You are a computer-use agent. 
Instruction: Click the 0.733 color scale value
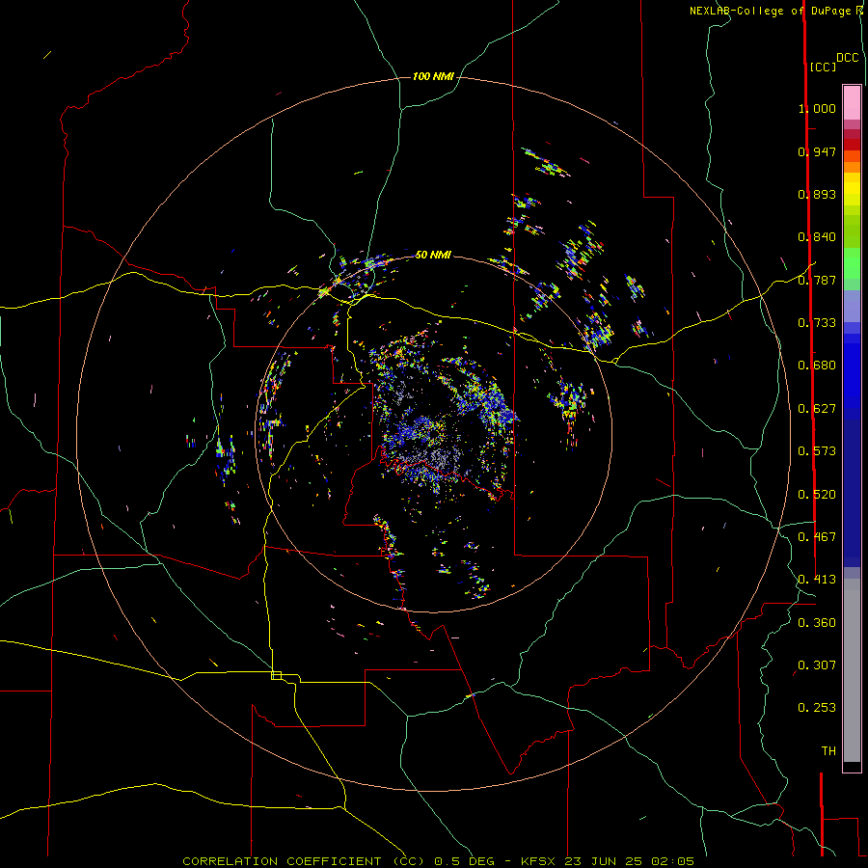tap(817, 323)
